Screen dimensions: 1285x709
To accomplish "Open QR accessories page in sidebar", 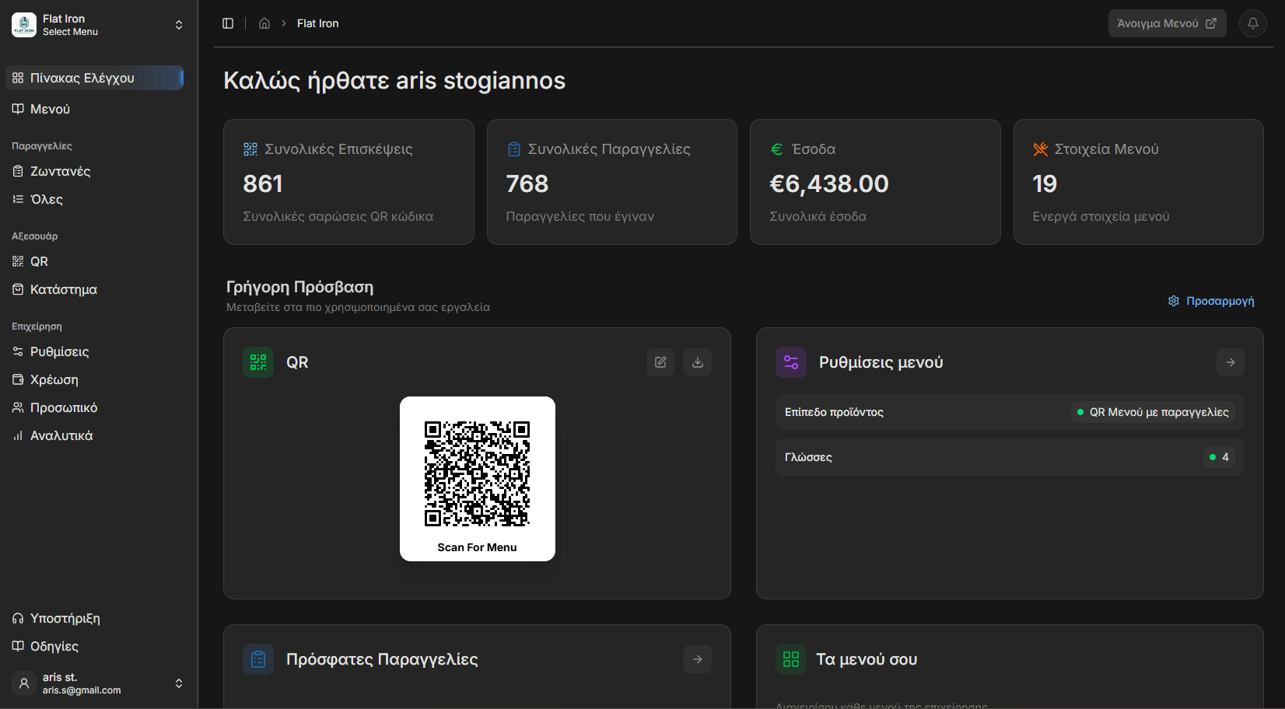I will pos(95,261).
